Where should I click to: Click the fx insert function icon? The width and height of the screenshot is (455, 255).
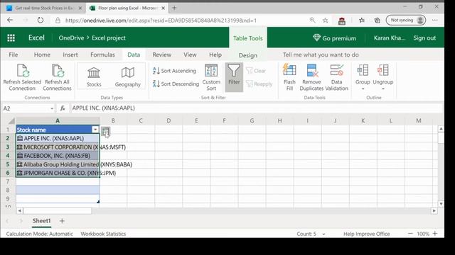pos(63,108)
